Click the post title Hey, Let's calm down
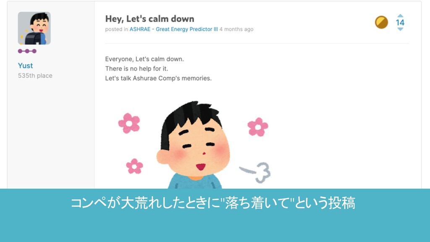This screenshot has height=242, width=430. click(150, 18)
